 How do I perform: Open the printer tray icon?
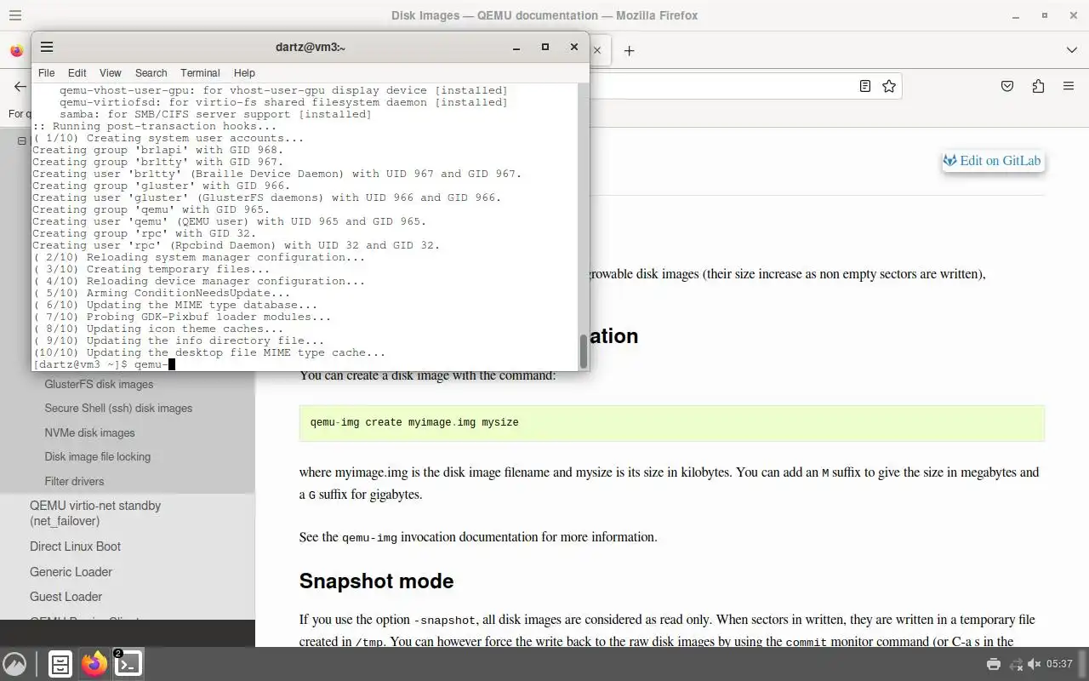(x=993, y=664)
